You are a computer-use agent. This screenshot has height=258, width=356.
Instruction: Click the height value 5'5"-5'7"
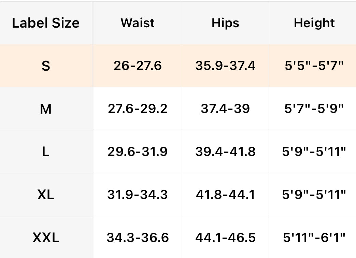click(314, 66)
